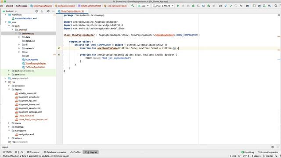
Task: Select the util package
Action: coord(27,56)
